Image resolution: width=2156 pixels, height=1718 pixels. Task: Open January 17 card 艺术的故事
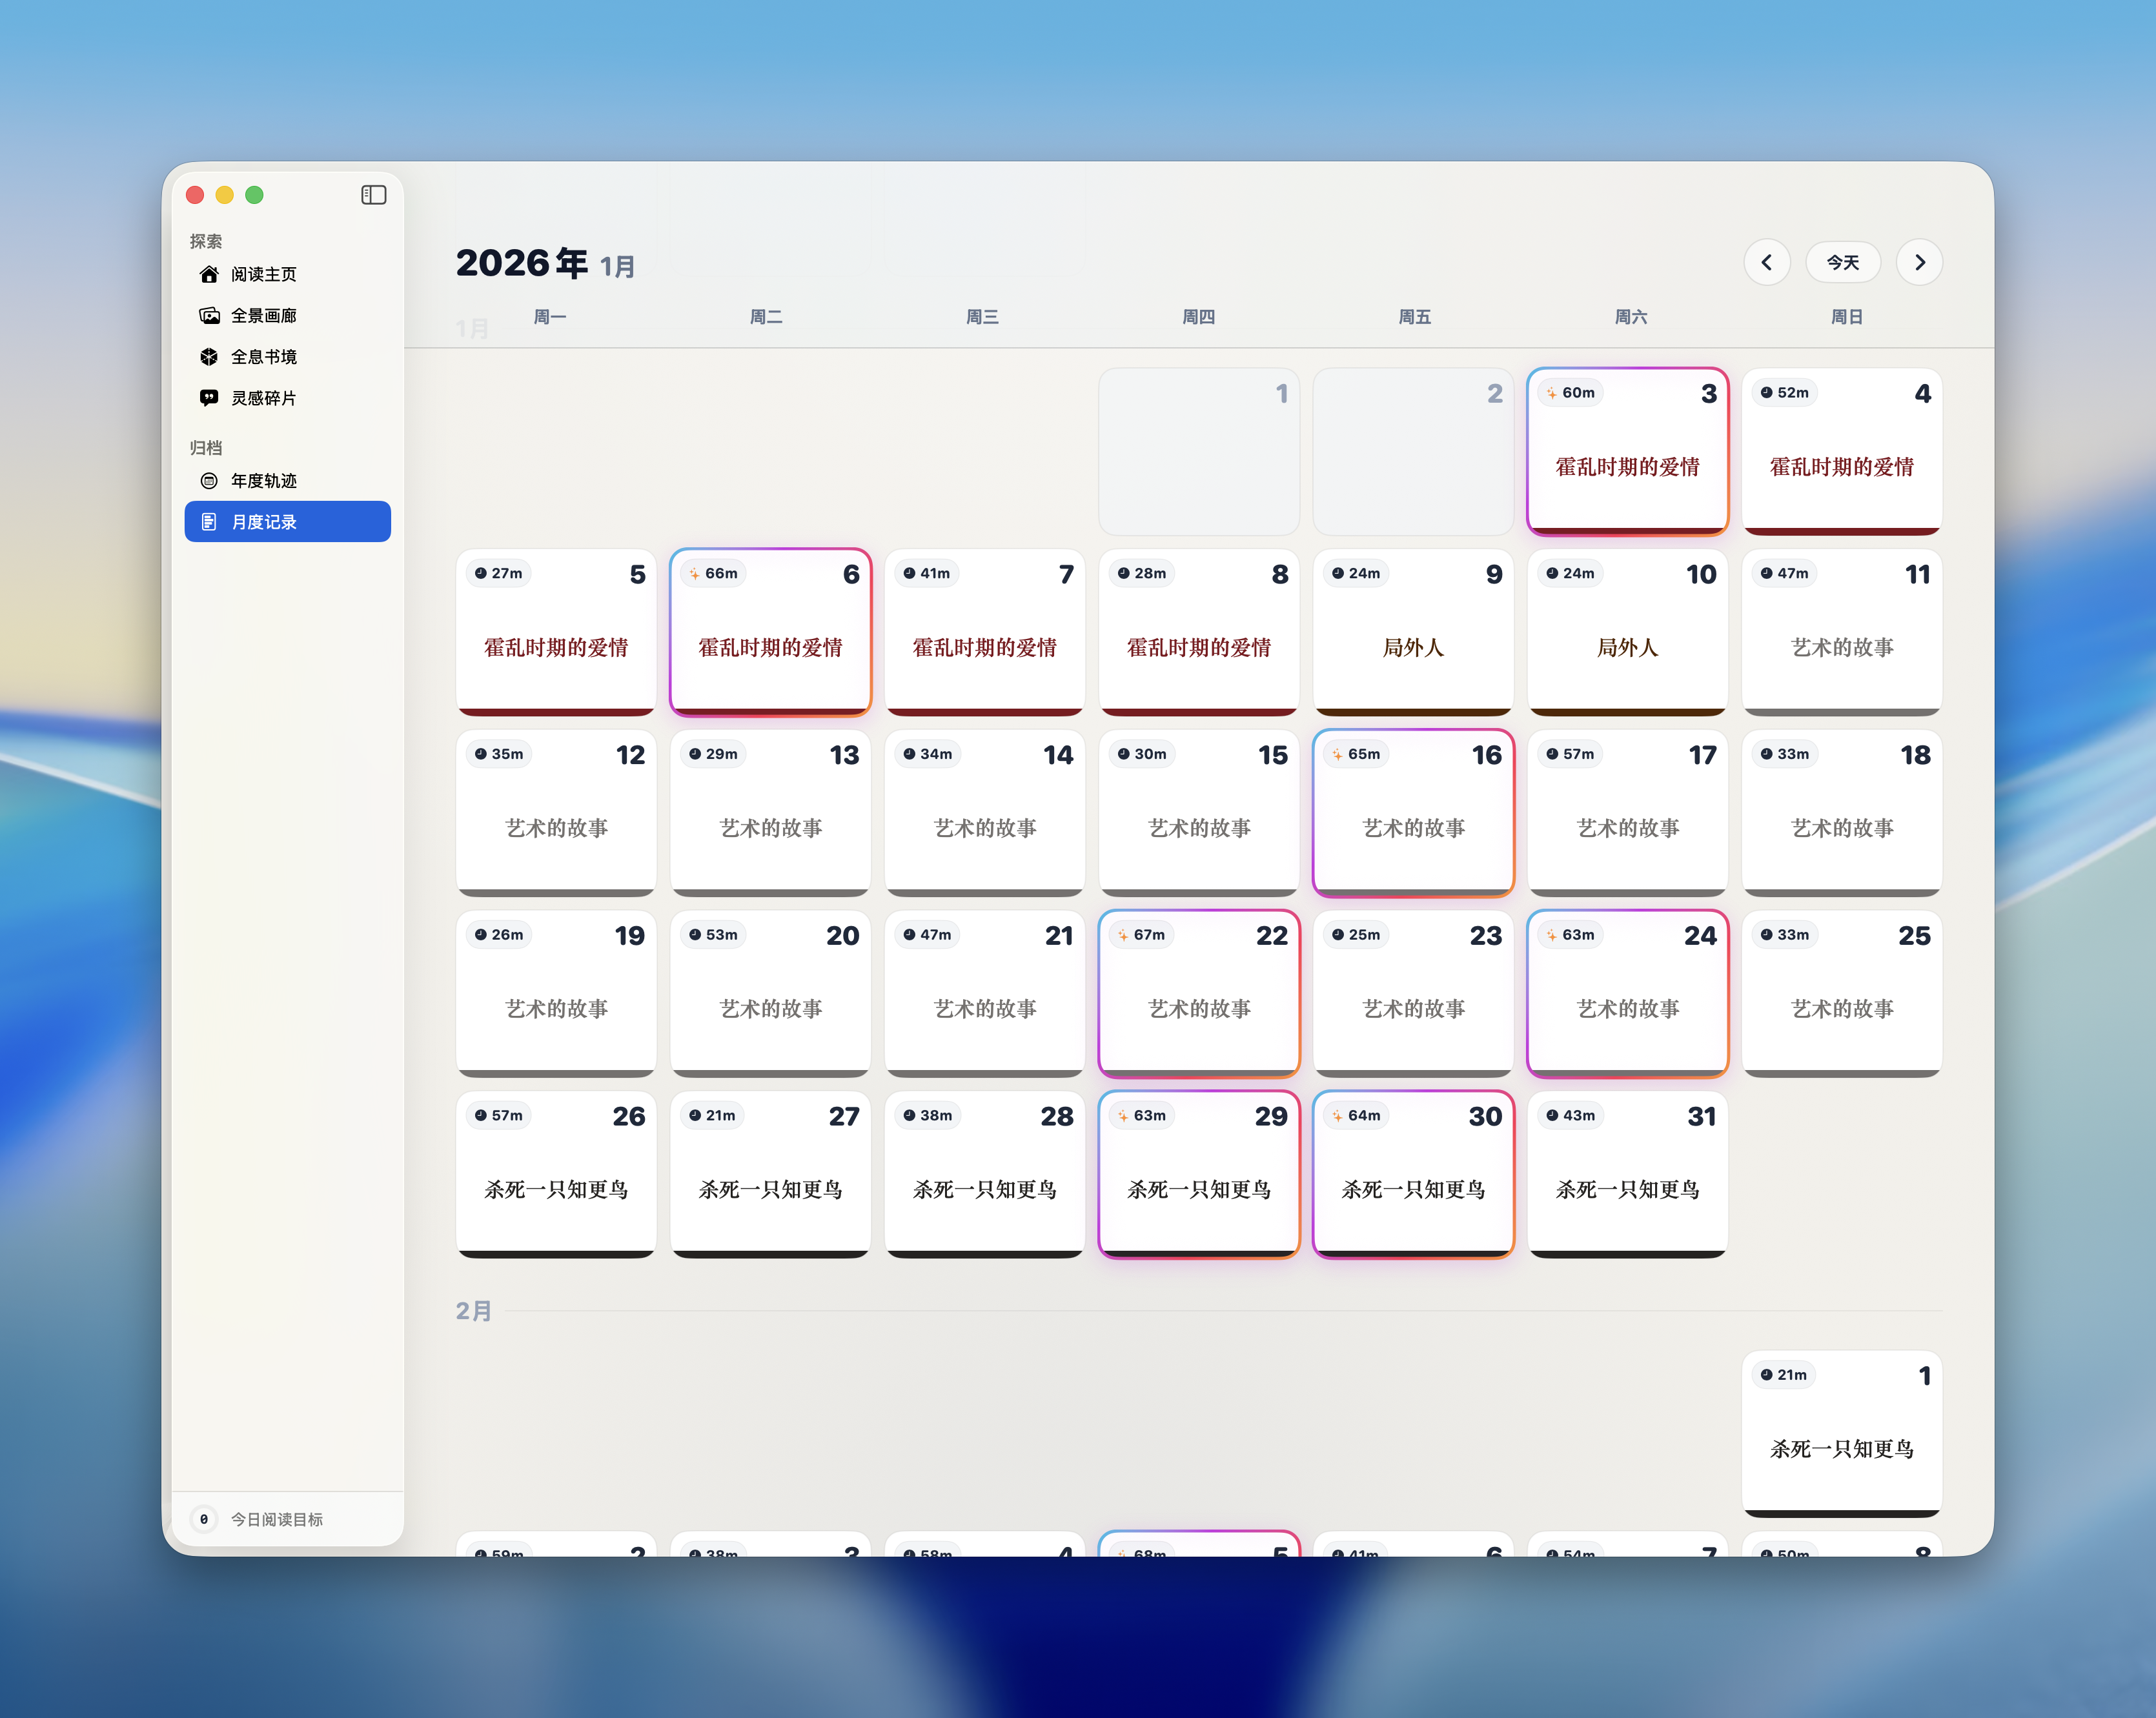point(1628,813)
